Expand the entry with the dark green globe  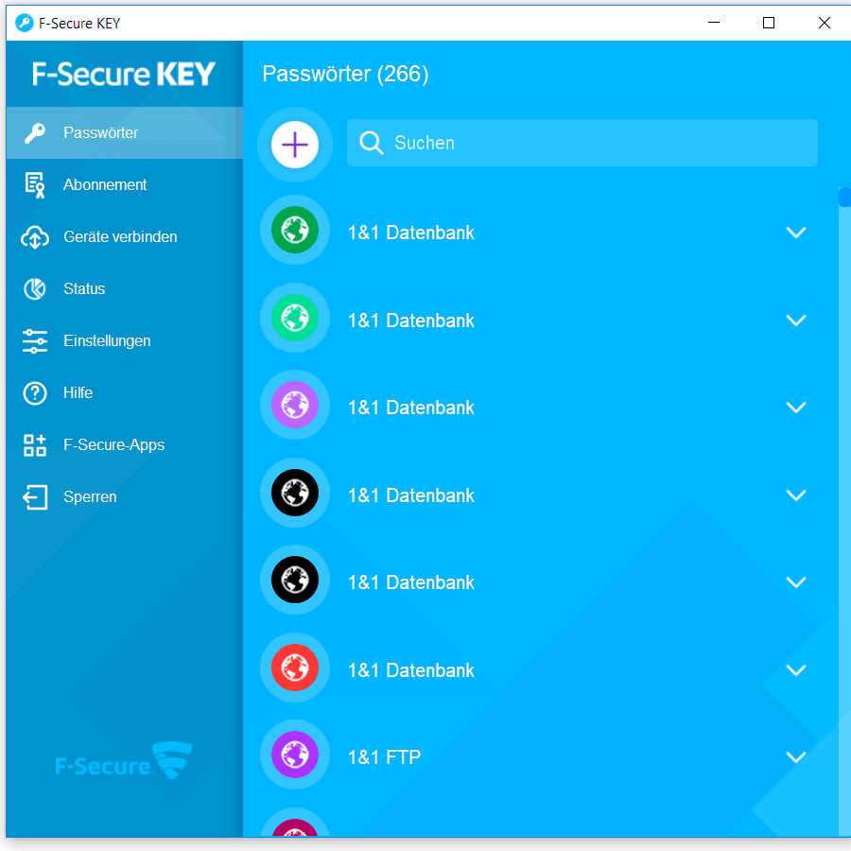(795, 233)
